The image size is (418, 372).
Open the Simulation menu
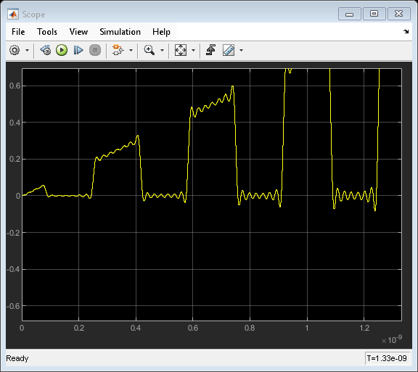(120, 32)
